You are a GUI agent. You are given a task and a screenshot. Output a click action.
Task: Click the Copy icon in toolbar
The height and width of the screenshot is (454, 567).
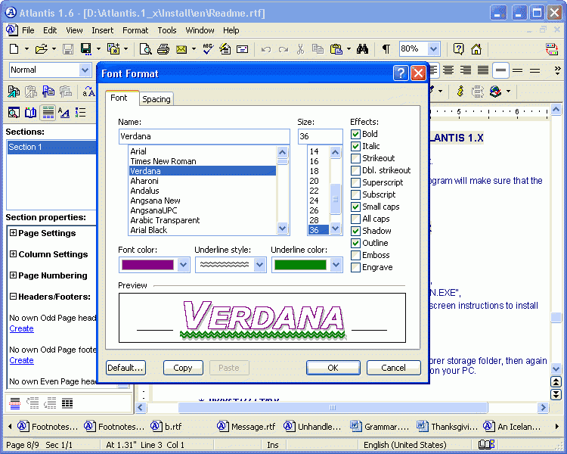(x=318, y=48)
